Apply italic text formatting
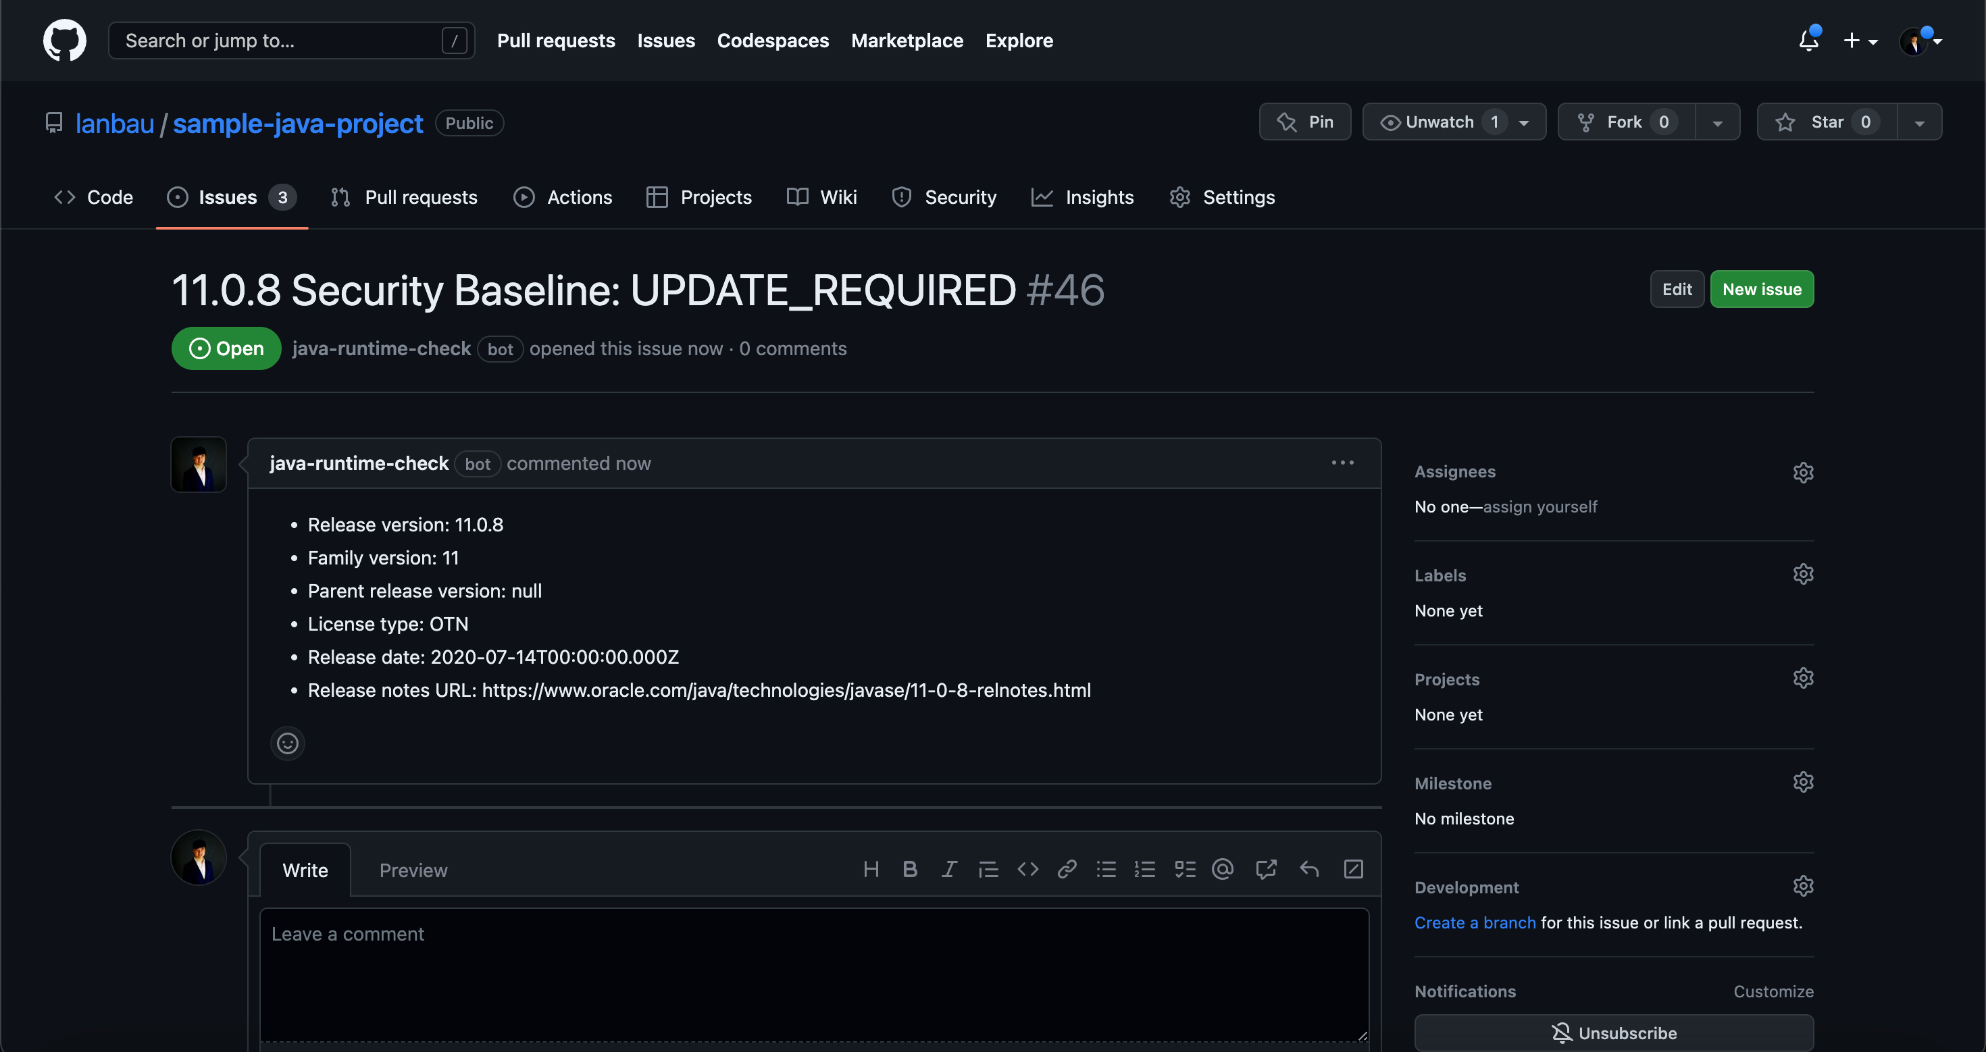Image resolution: width=1986 pixels, height=1052 pixels. point(949,869)
